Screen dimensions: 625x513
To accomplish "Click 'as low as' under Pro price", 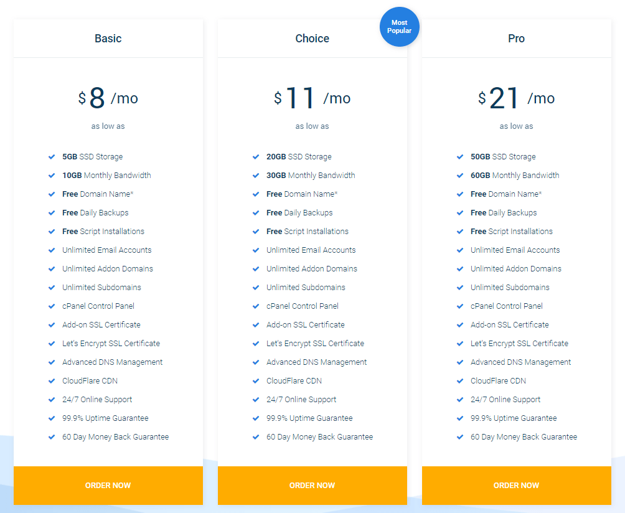I will [516, 126].
